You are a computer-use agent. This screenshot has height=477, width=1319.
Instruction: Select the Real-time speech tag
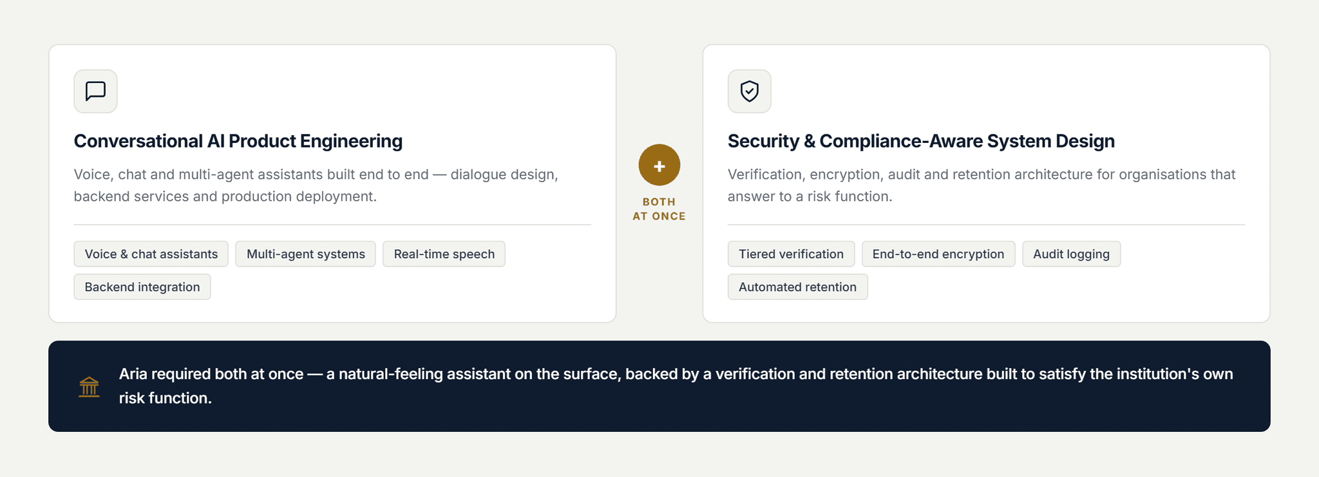pos(444,254)
